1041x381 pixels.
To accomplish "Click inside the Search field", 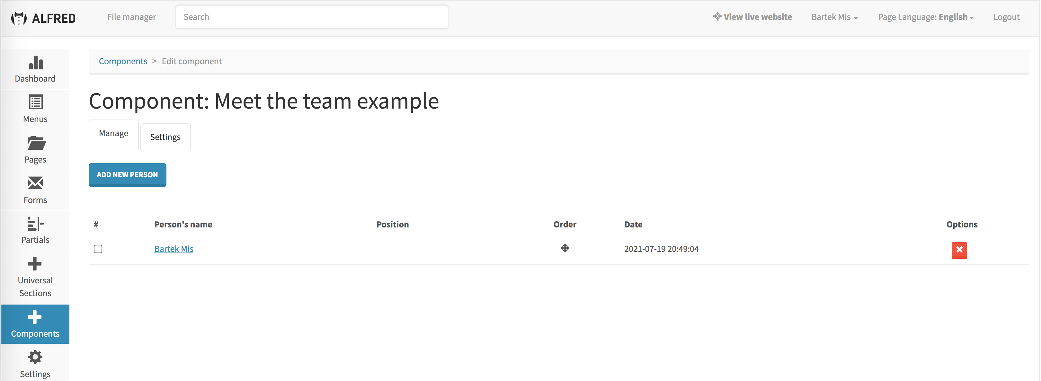I will point(312,17).
